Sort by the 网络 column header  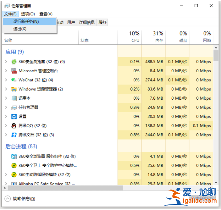coord(201,37)
